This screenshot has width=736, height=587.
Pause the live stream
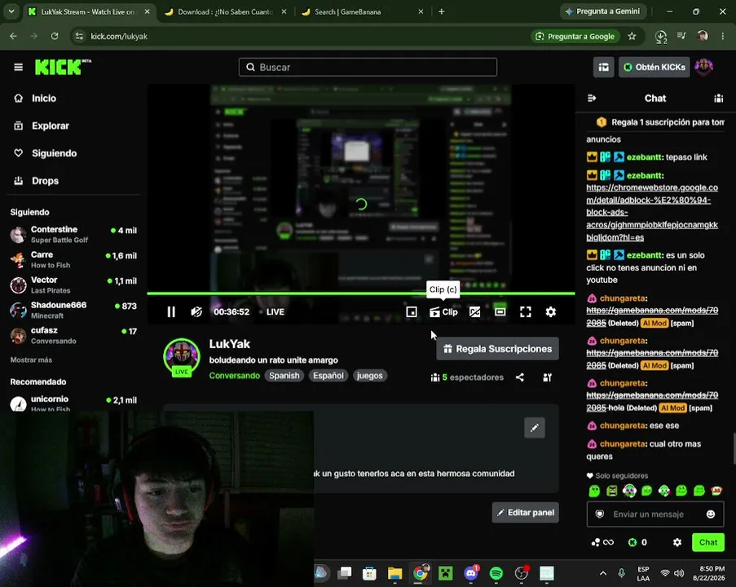coord(171,311)
